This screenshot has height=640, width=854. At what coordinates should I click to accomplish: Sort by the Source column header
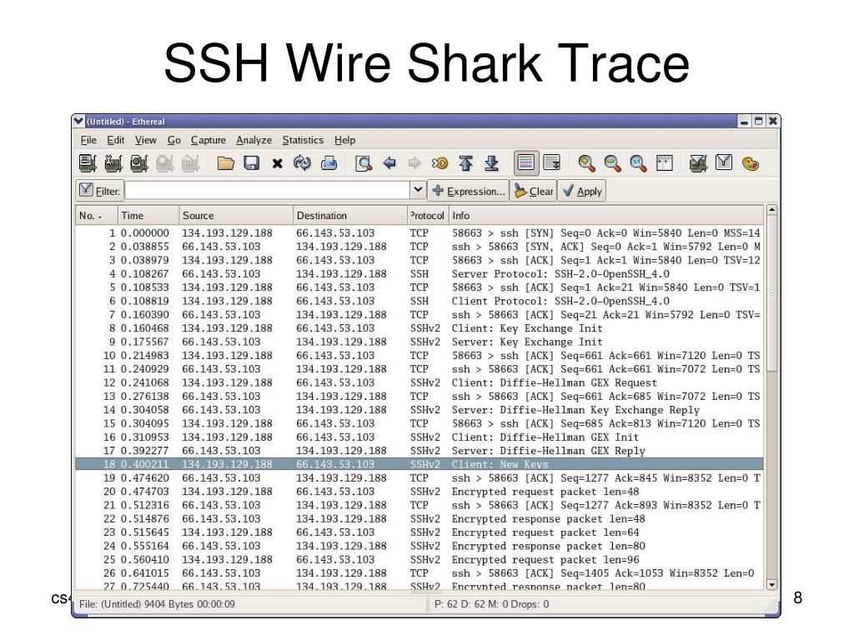(236, 216)
